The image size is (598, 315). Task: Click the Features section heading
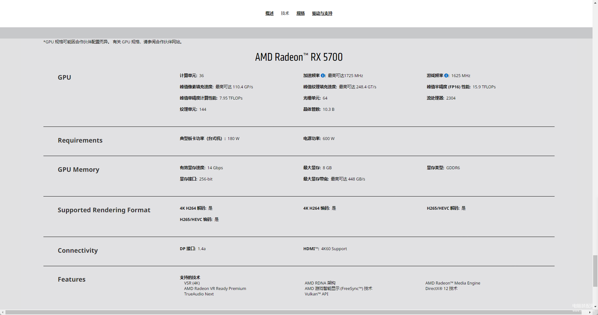[72, 279]
